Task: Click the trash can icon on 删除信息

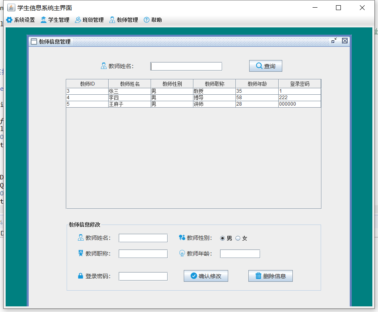Action: (x=258, y=276)
